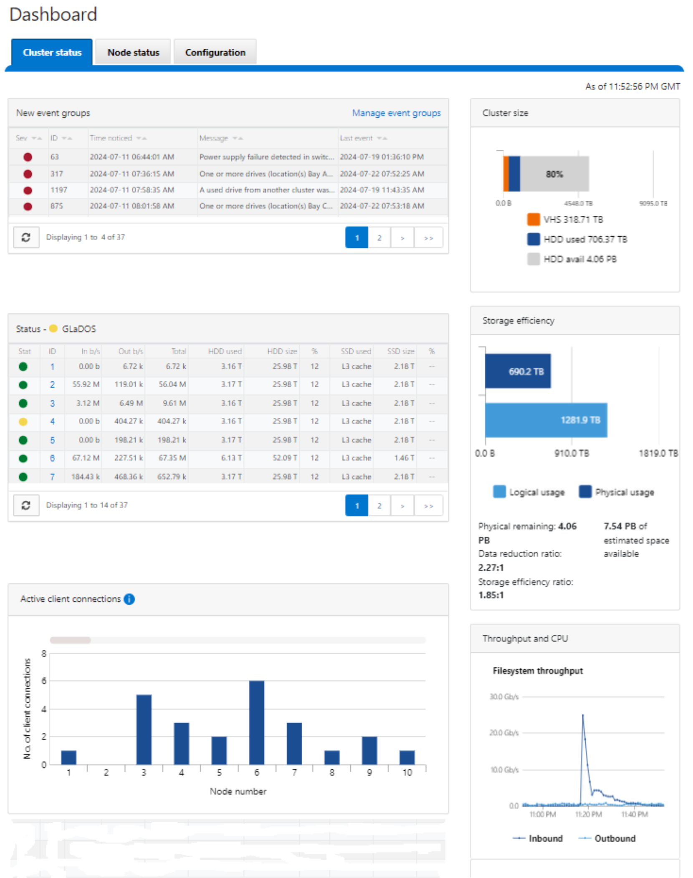Sort events by Time noticed column

(118, 138)
